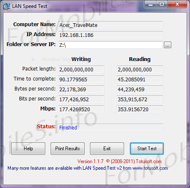Screen dimensions: 190x188
Task: Click the Writing time to complete value
Action: 81,79
